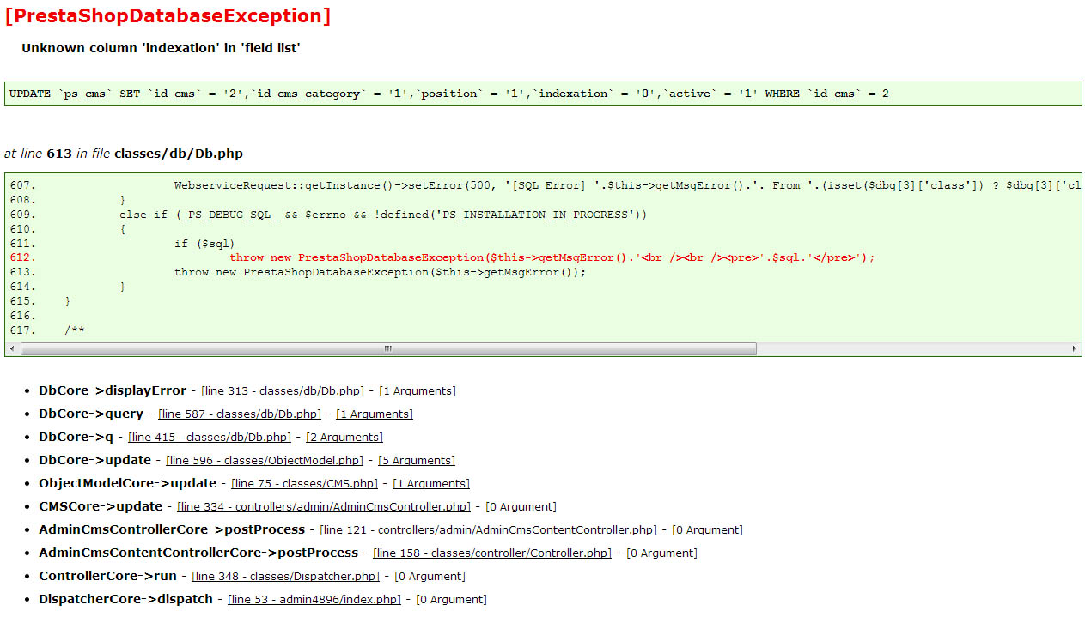
Task: Open link 'line 75 - classes/CMS.php'
Action: [305, 483]
